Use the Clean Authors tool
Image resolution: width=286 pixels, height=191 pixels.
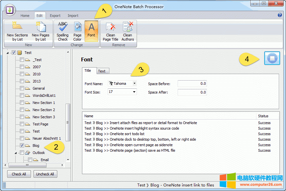(128, 31)
